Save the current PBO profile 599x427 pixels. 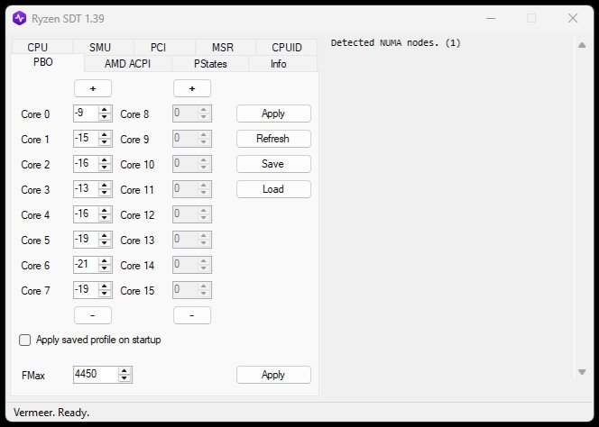pos(273,164)
